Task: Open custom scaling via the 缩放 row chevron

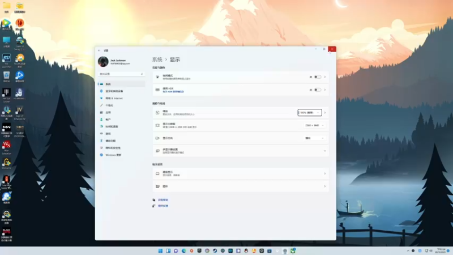Action: click(x=325, y=112)
